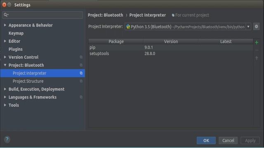The height and width of the screenshot is (148, 264).
Task: Click the upgrade package arrow icon
Action: point(257,58)
